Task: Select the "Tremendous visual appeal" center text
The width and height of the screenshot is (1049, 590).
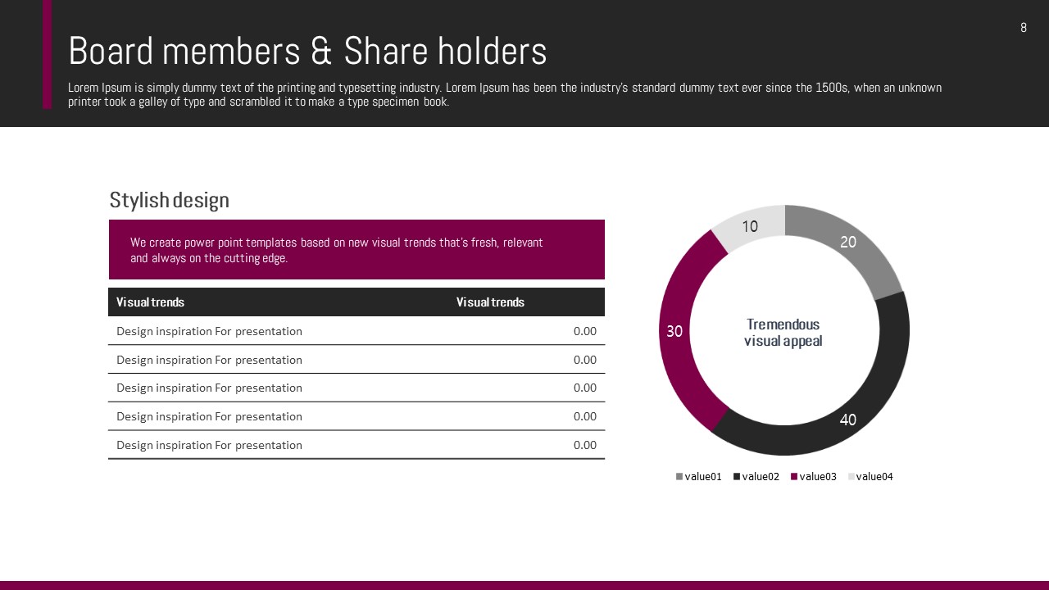Action: tap(783, 333)
